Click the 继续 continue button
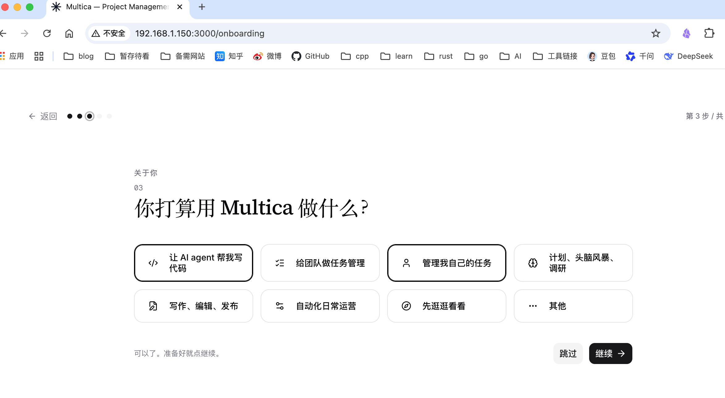The width and height of the screenshot is (725, 398). click(610, 354)
